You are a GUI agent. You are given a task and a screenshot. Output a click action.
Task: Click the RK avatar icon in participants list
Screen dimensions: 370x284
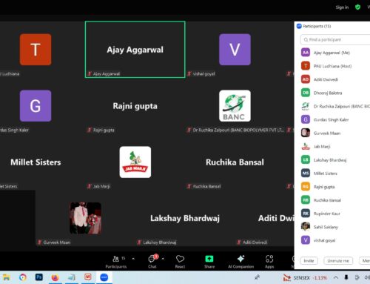click(306, 214)
